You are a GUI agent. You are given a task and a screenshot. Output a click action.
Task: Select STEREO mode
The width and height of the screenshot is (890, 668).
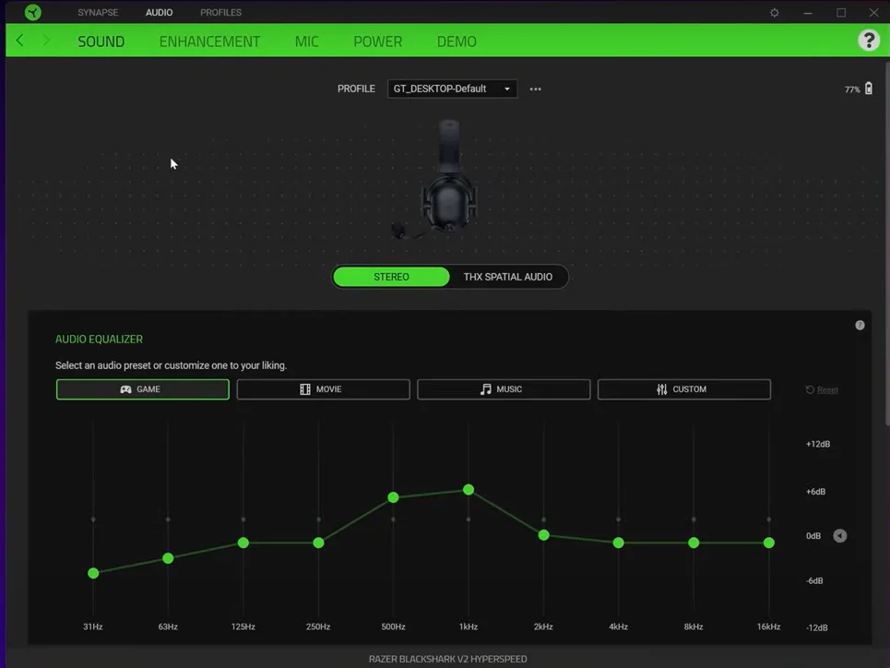click(x=391, y=277)
